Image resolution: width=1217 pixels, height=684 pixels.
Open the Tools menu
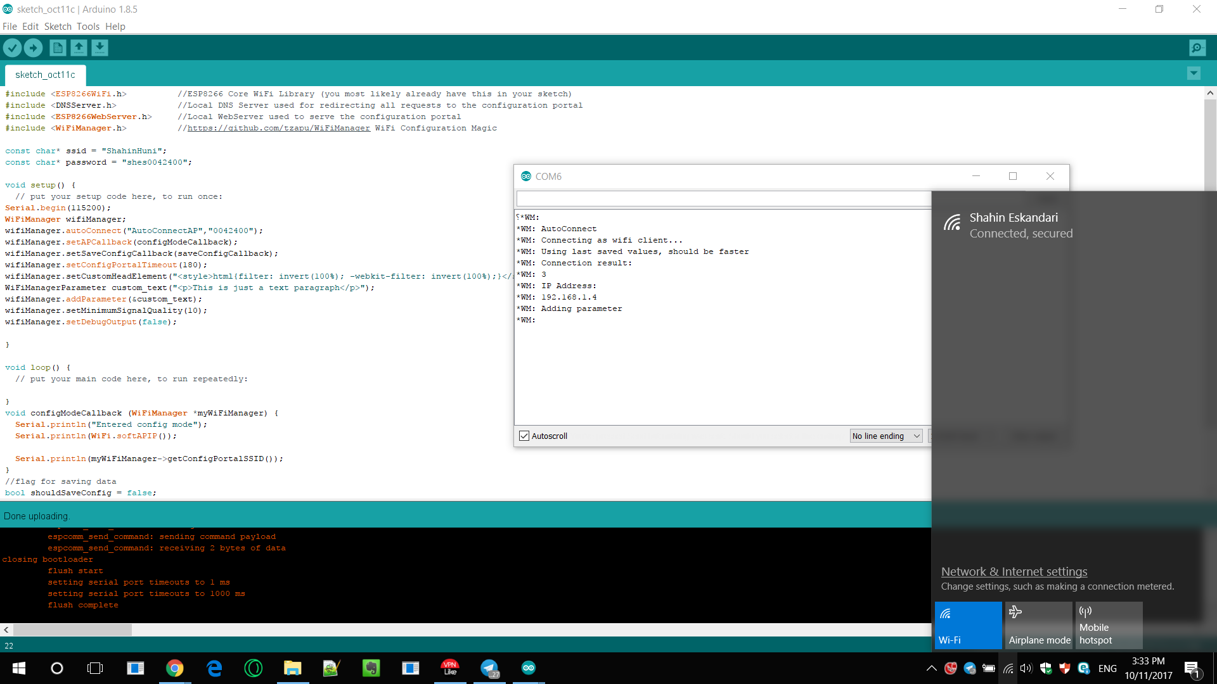87,27
